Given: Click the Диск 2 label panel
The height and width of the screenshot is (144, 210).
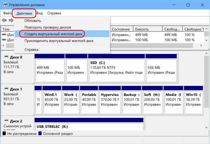Looking at the screenshot, I should [x=17, y=123].
